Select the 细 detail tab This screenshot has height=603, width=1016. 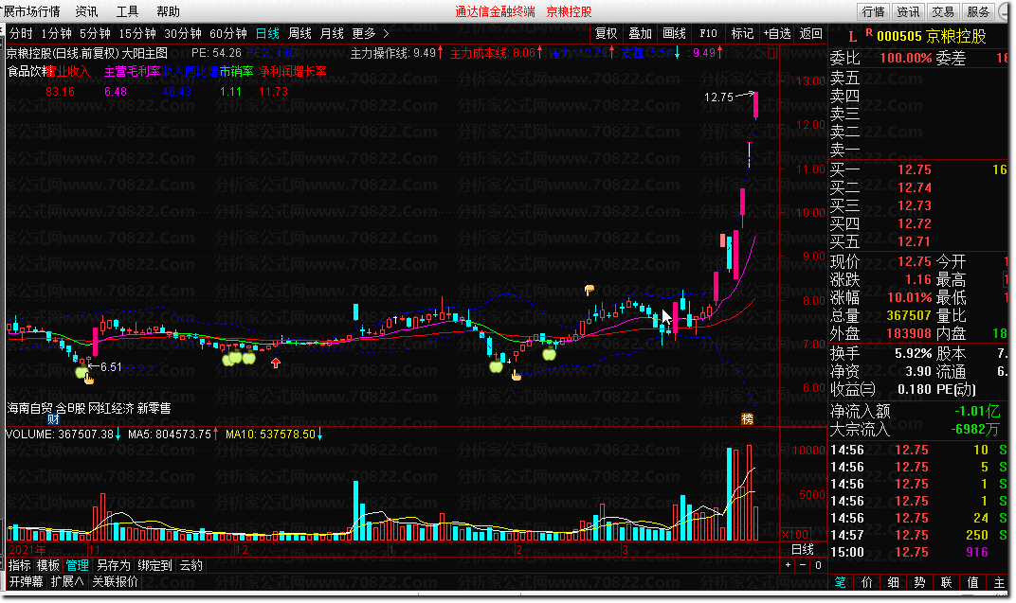pos(894,582)
